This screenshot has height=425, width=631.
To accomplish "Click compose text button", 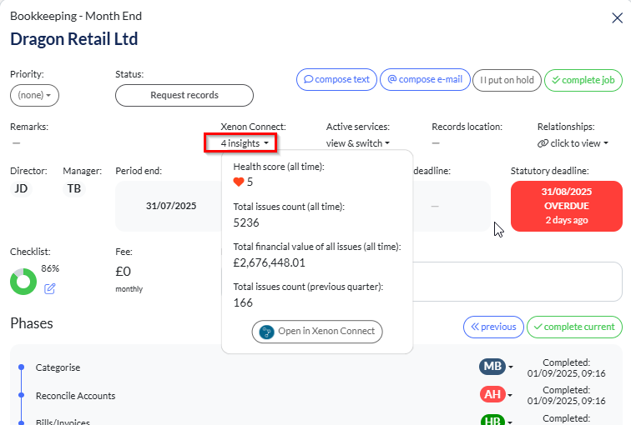I will click(336, 80).
